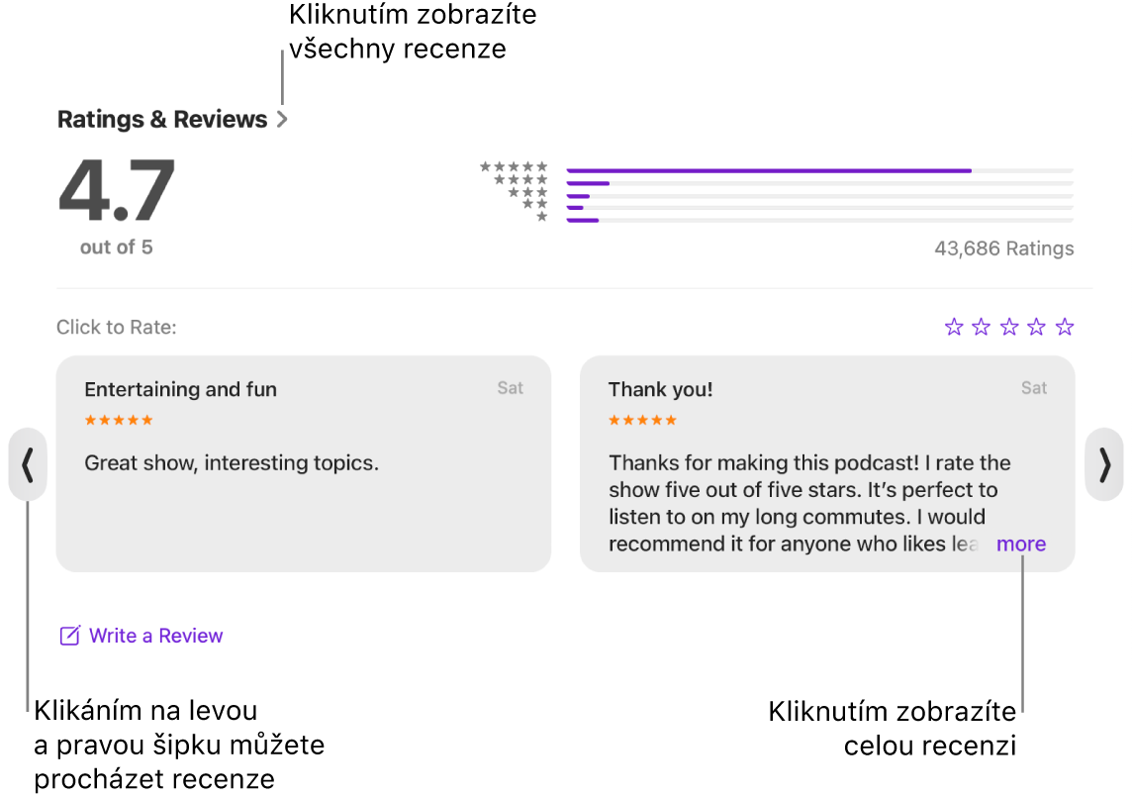Viewport: 1132px width, 798px height.
Task: Open the full Ratings & Reviews section
Action: pos(162,118)
